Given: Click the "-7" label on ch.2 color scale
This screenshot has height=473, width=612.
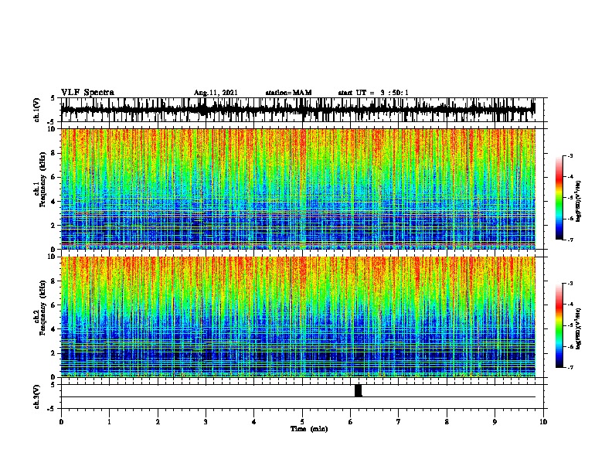Looking at the screenshot, I should coord(569,367).
